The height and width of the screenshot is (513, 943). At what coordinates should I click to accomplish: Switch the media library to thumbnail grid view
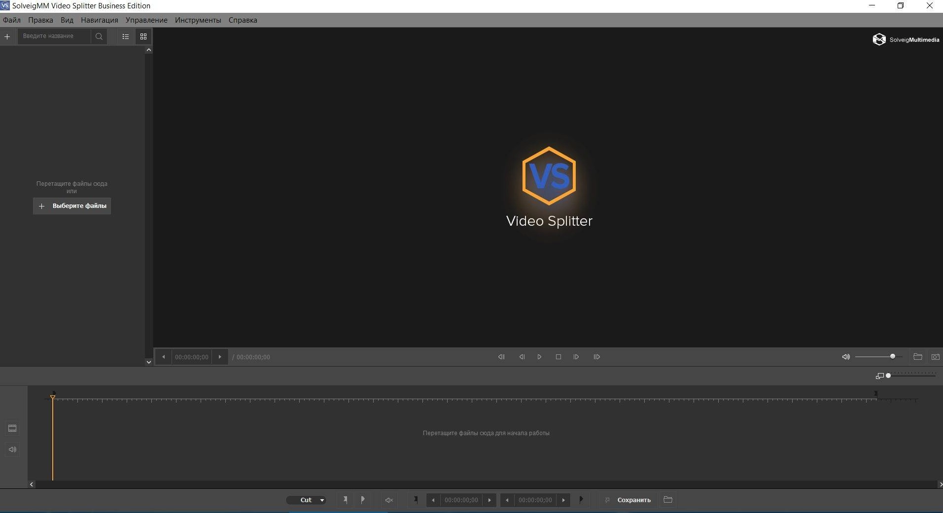click(x=143, y=36)
